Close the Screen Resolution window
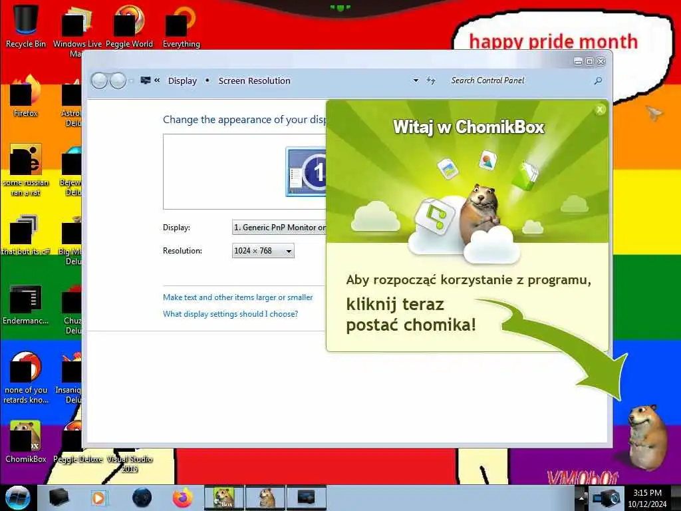The image size is (681, 511). [601, 62]
